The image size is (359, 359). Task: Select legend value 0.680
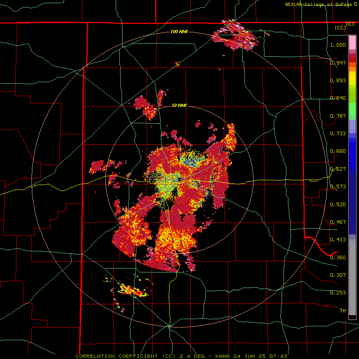pos(338,151)
